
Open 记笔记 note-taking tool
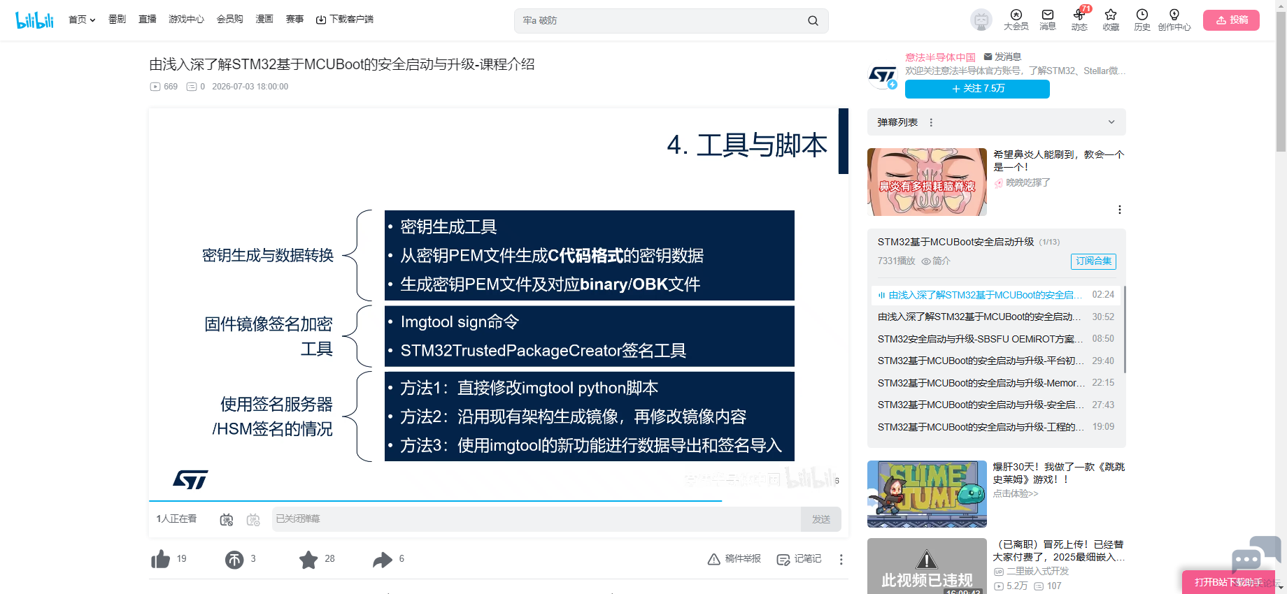tap(799, 559)
